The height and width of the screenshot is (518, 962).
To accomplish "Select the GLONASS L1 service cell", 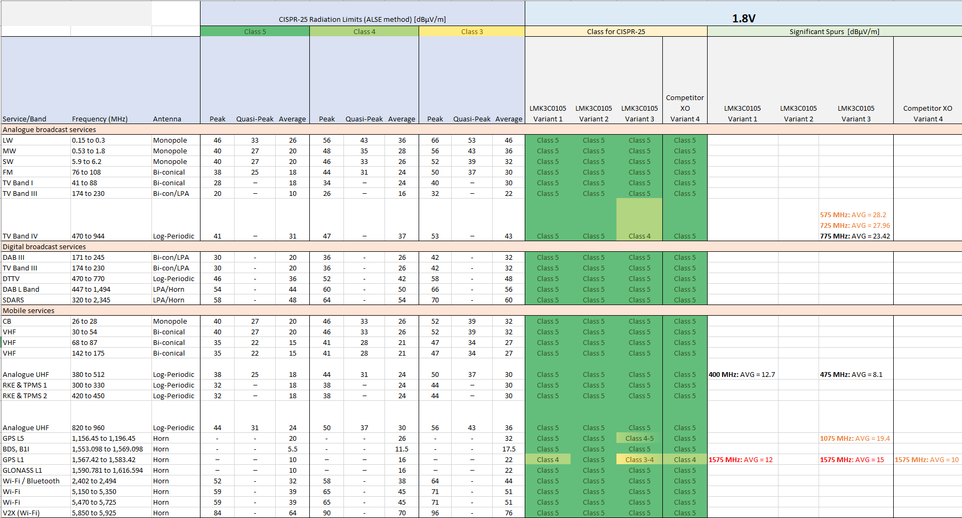I will point(22,470).
